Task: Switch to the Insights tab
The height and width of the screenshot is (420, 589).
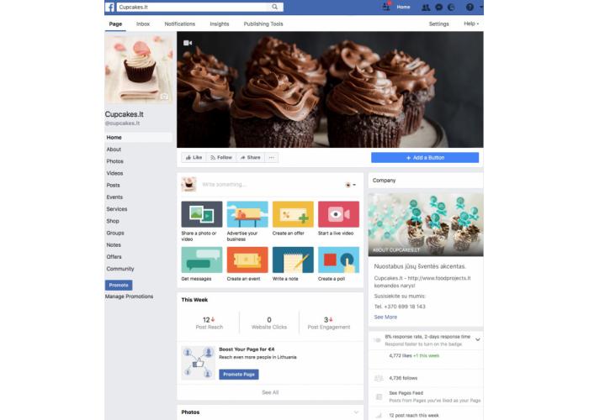Action: click(x=220, y=24)
